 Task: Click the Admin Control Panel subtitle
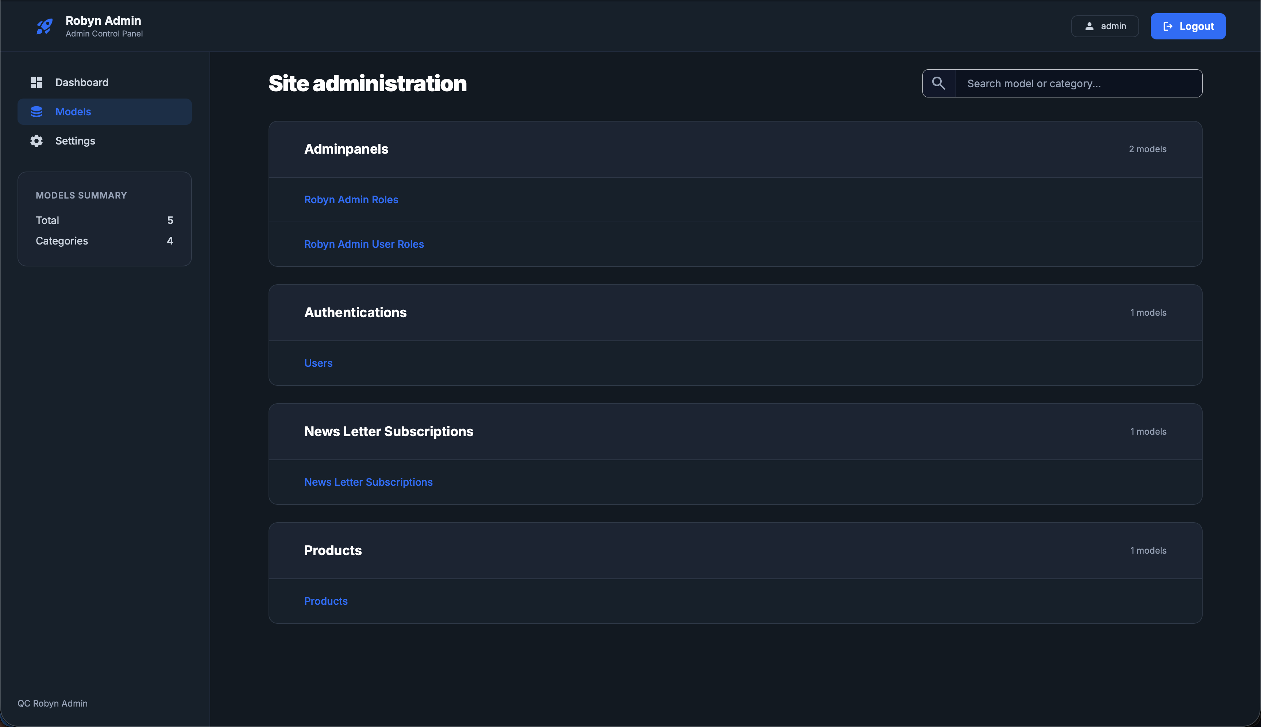click(x=104, y=34)
